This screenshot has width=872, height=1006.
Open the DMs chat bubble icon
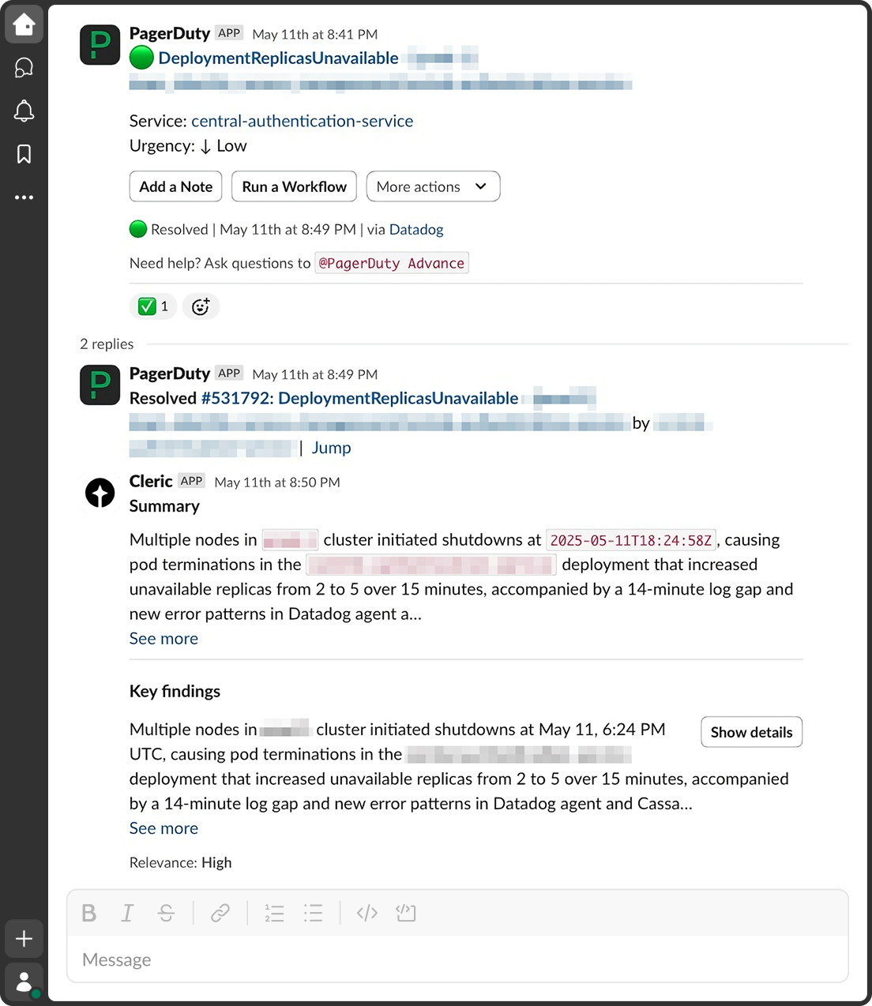click(24, 68)
